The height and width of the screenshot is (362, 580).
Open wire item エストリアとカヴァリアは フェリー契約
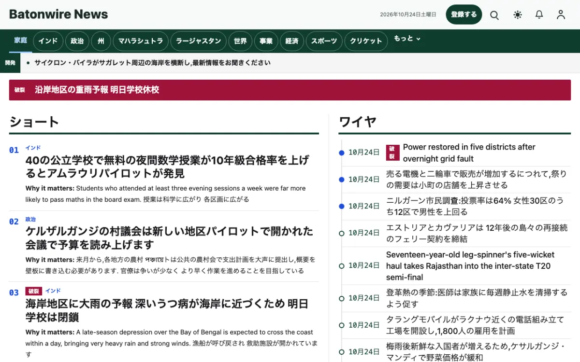[477, 233]
